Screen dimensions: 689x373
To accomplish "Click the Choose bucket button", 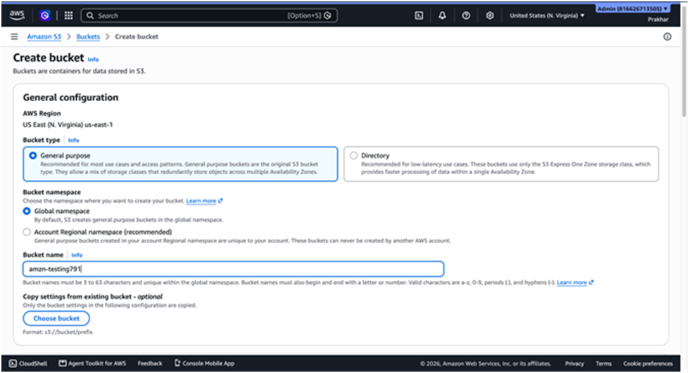I will [x=56, y=318].
